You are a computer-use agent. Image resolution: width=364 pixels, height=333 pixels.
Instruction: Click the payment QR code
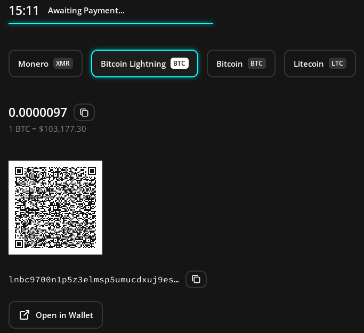point(55,208)
